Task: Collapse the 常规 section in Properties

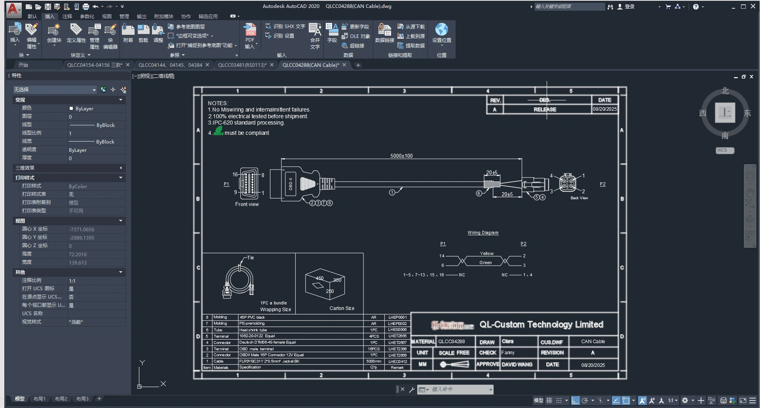Action: tap(121, 100)
